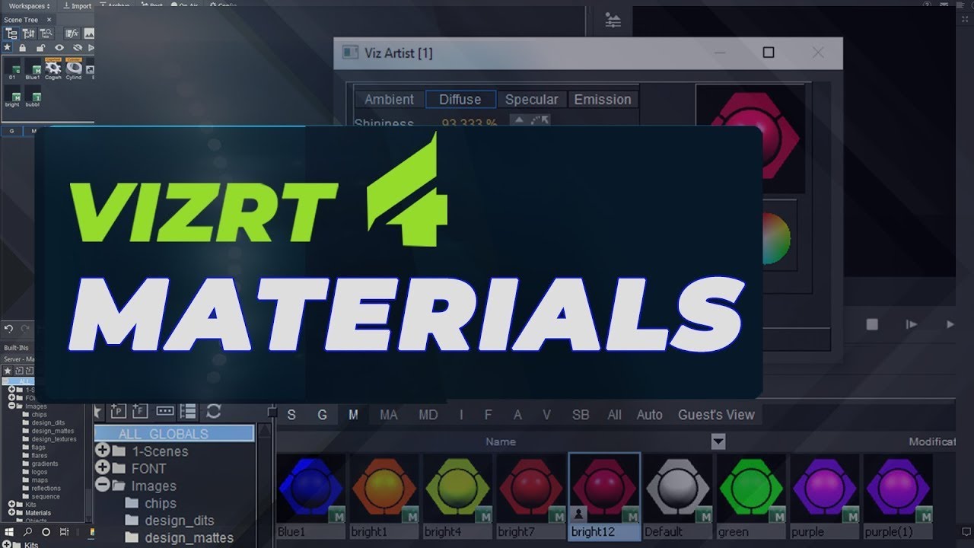
Task: Select the bright1 orange material
Action: pos(384,496)
